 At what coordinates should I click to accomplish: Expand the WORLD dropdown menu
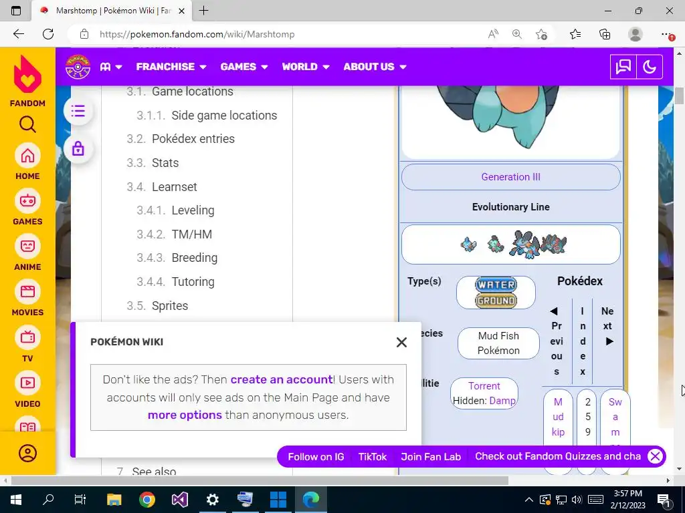[x=305, y=67]
